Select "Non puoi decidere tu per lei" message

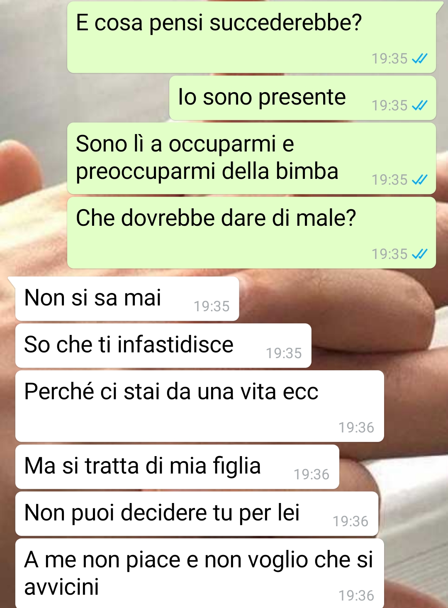pyautogui.click(x=197, y=514)
